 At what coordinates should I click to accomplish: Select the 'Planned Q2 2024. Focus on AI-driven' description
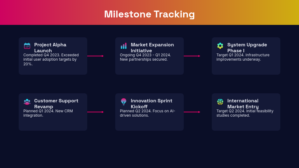147,113
